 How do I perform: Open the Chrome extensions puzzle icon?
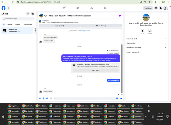(156, 2)
